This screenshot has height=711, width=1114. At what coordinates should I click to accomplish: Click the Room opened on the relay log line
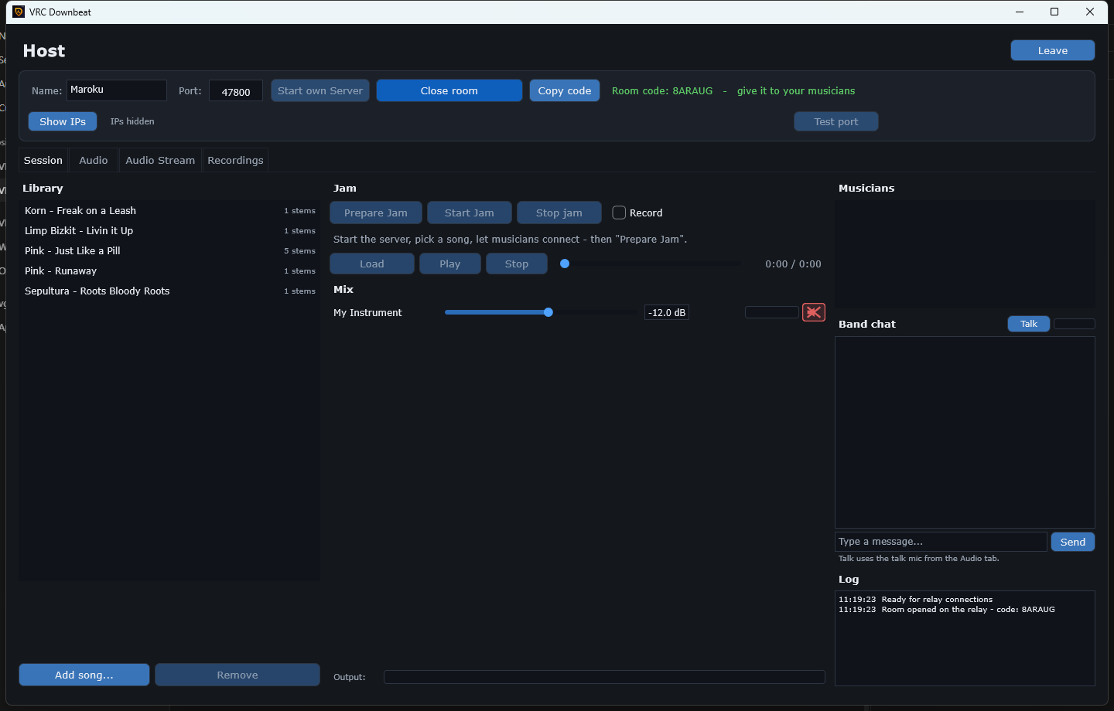tap(947, 609)
